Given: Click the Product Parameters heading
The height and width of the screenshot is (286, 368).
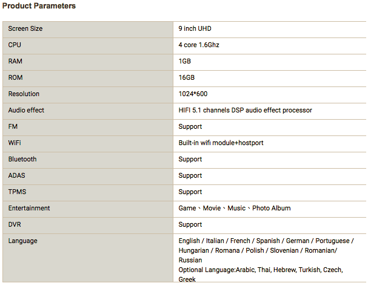Looking at the screenshot, I should 39,6.
